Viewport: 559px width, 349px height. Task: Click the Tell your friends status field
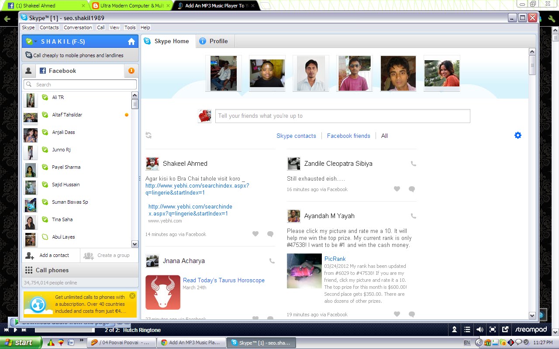pos(343,116)
